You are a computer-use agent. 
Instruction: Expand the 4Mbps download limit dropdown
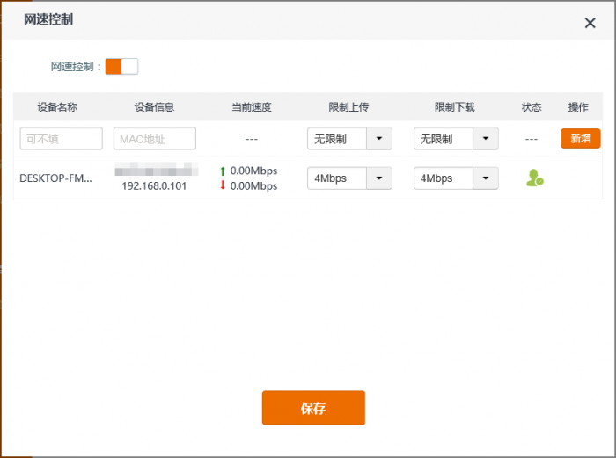point(486,178)
